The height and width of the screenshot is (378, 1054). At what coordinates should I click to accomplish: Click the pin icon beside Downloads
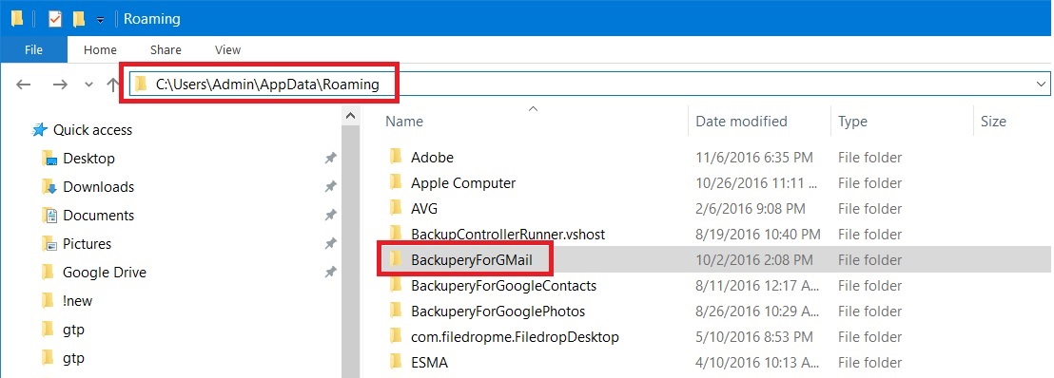(330, 187)
